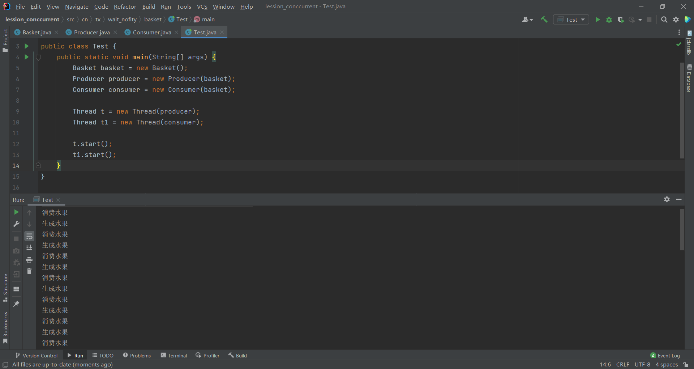Open the 4 spaces indent selector
694x369 pixels.
tap(667, 365)
